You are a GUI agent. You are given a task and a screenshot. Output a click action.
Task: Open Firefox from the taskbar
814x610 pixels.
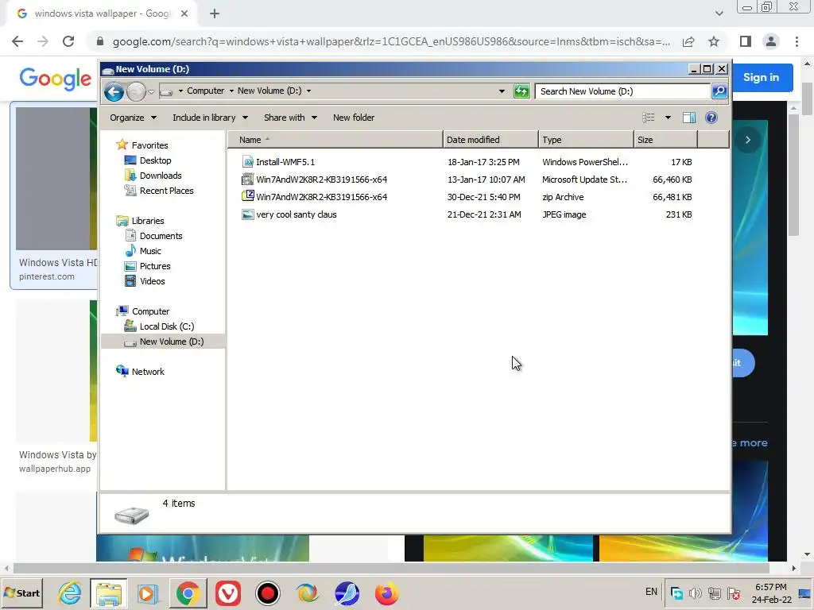click(x=387, y=593)
